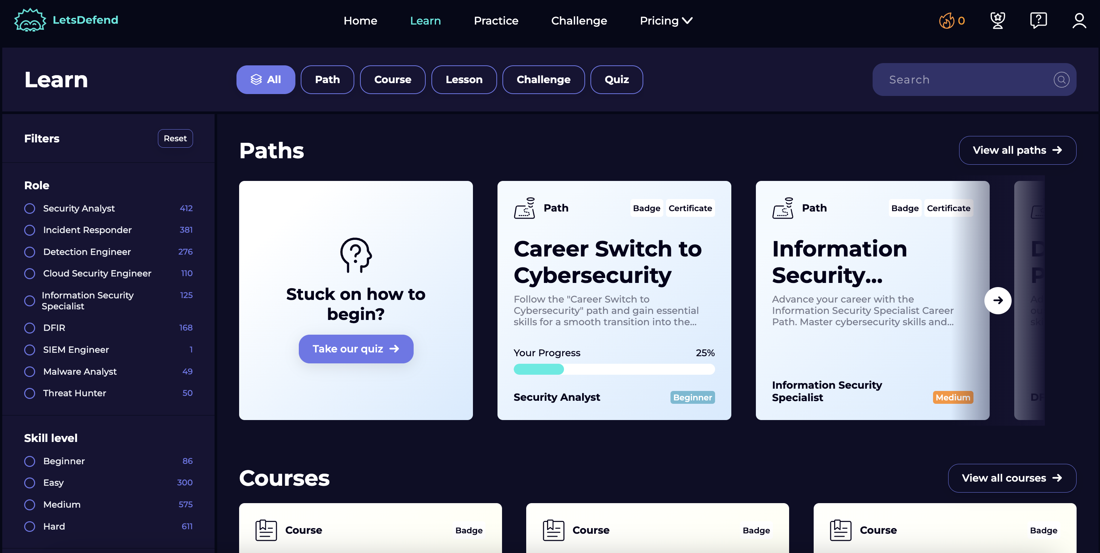The image size is (1100, 553).
Task: Select the Course filter tab
Action: coord(392,79)
